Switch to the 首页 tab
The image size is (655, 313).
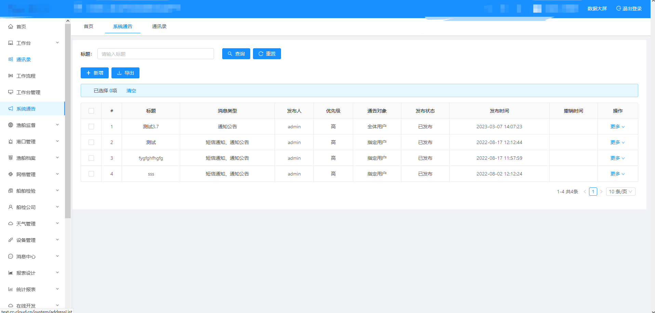(x=89, y=26)
